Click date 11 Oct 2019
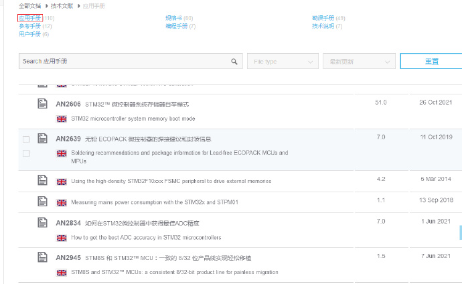This screenshot has width=462, height=284. (x=436, y=137)
